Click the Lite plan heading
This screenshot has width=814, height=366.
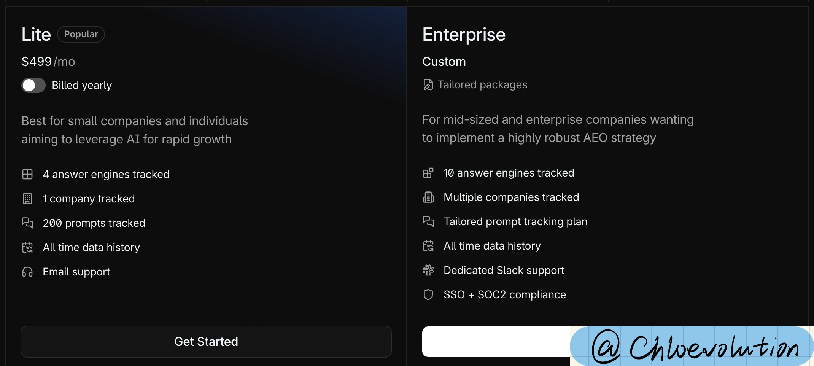click(36, 34)
